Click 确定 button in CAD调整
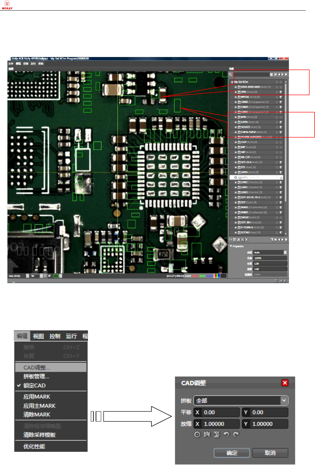Viewport: 315px width, 465px height. [x=232, y=453]
